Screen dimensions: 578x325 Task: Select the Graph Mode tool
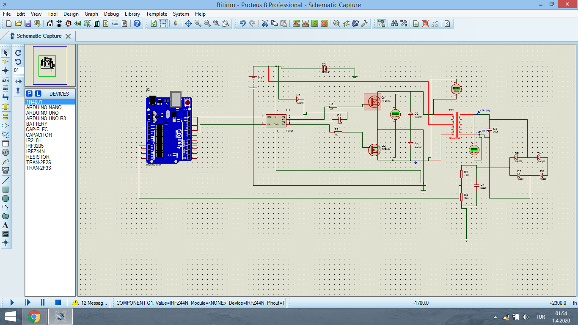coord(6,135)
